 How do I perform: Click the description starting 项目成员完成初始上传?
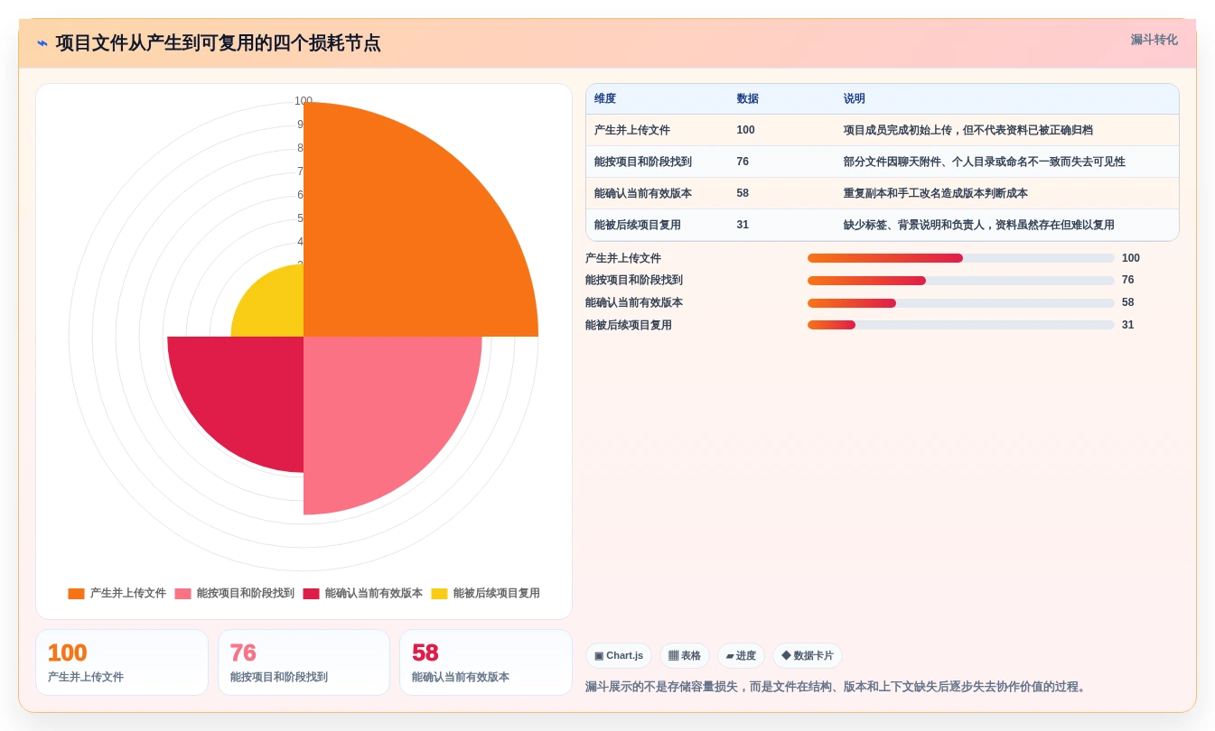968,131
